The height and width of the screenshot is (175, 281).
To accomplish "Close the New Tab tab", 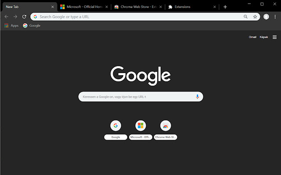I will pos(53,7).
